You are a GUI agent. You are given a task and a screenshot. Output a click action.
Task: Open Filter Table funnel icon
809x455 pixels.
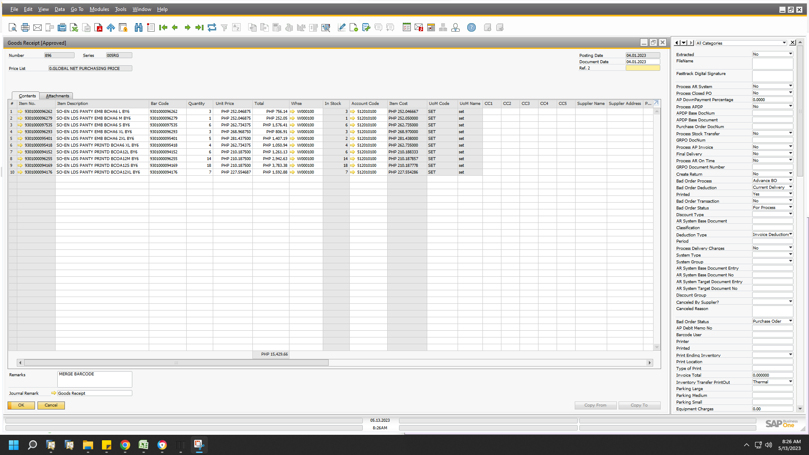(x=224, y=27)
